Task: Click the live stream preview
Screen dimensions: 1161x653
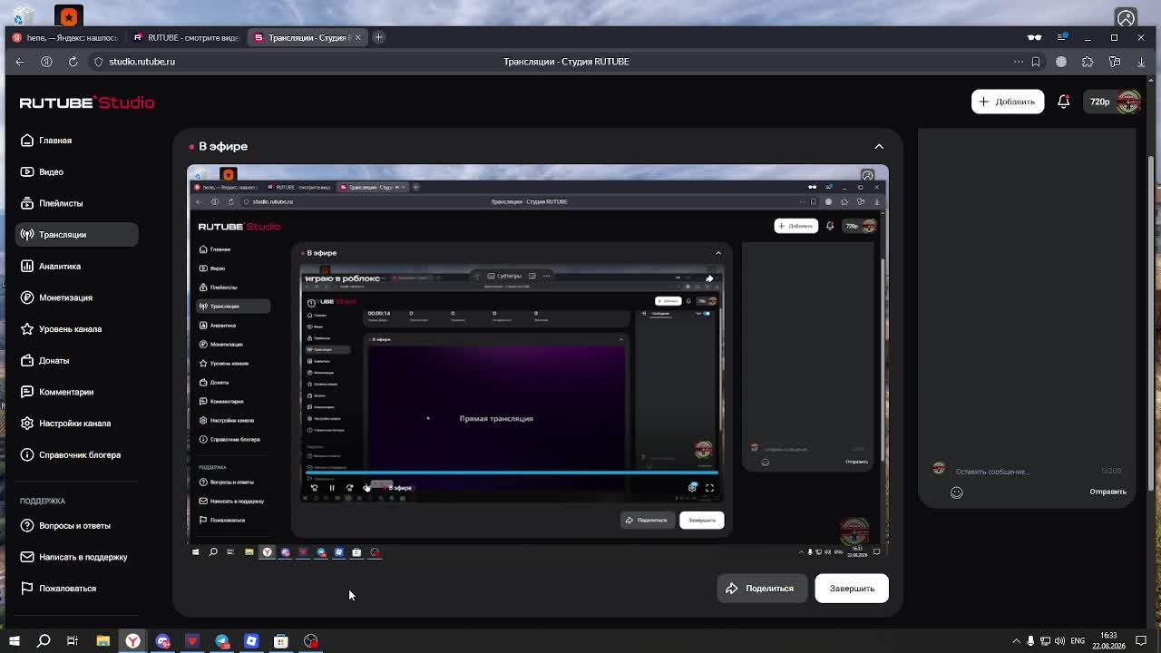Action: [538, 360]
